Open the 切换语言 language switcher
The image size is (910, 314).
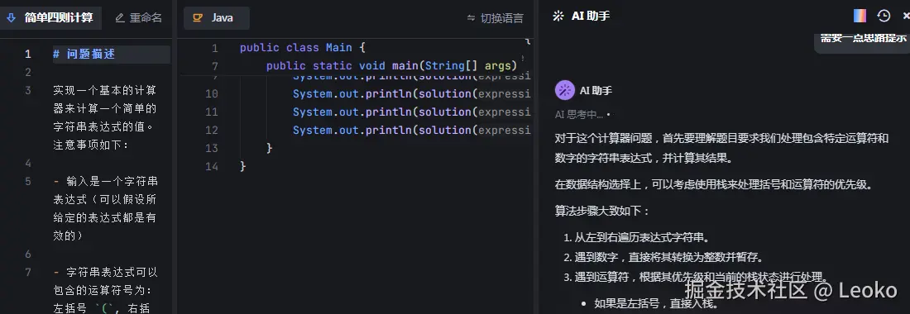point(495,18)
